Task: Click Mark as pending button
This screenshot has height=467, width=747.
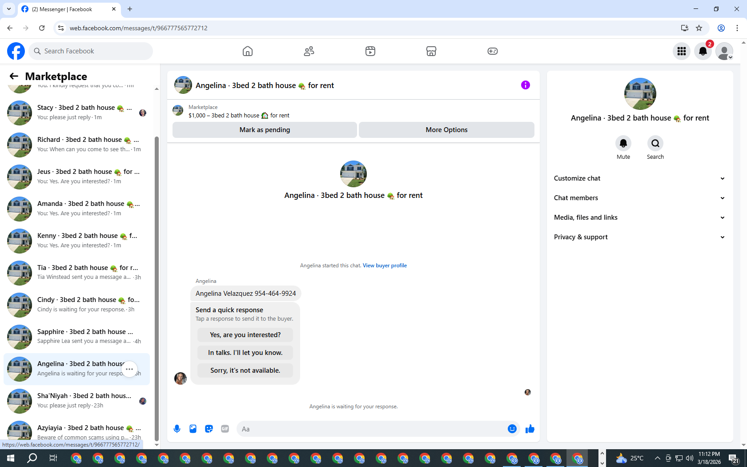Action: 265,130
